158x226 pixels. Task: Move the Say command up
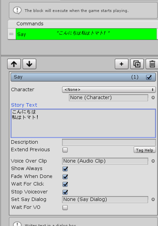14,64
